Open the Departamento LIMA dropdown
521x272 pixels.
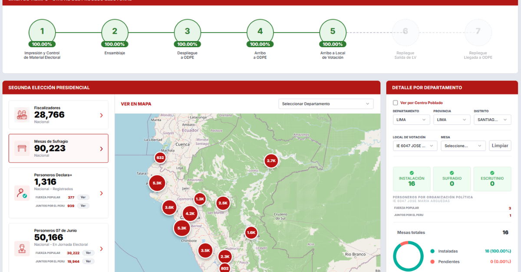coord(412,120)
